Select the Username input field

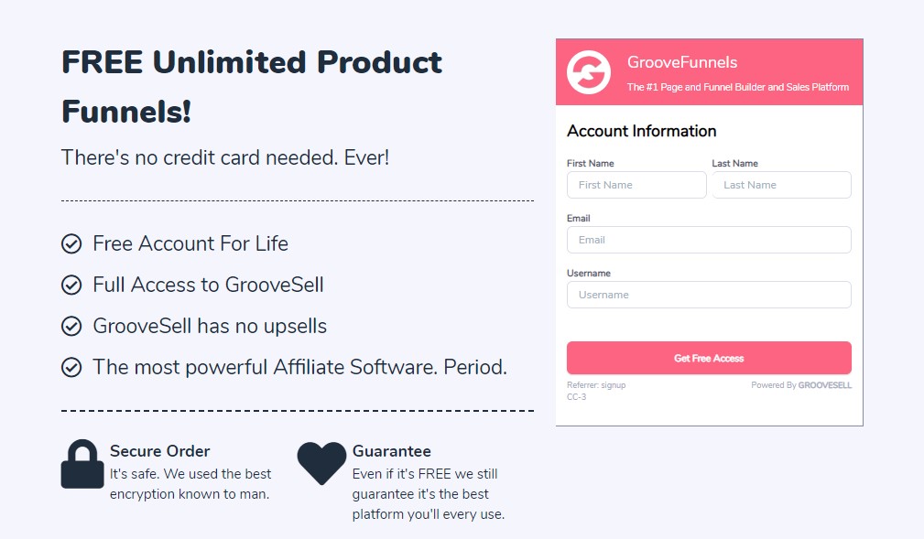point(709,295)
